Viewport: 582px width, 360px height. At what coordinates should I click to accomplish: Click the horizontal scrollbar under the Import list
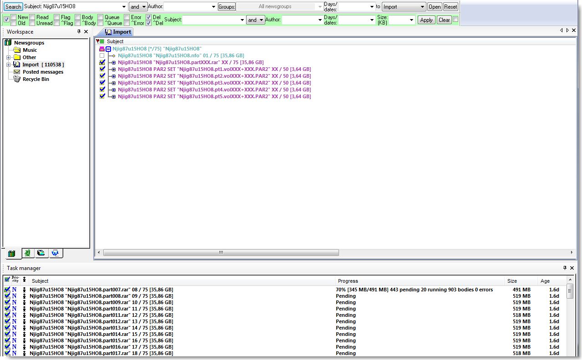(x=220, y=252)
